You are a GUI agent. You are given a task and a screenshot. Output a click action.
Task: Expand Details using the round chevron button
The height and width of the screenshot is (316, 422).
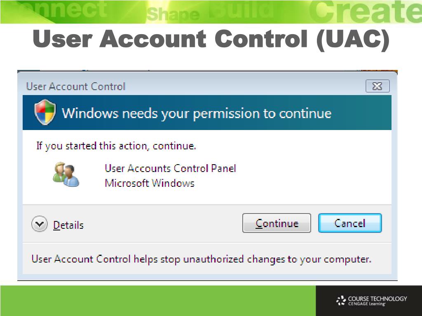pyautogui.click(x=40, y=224)
